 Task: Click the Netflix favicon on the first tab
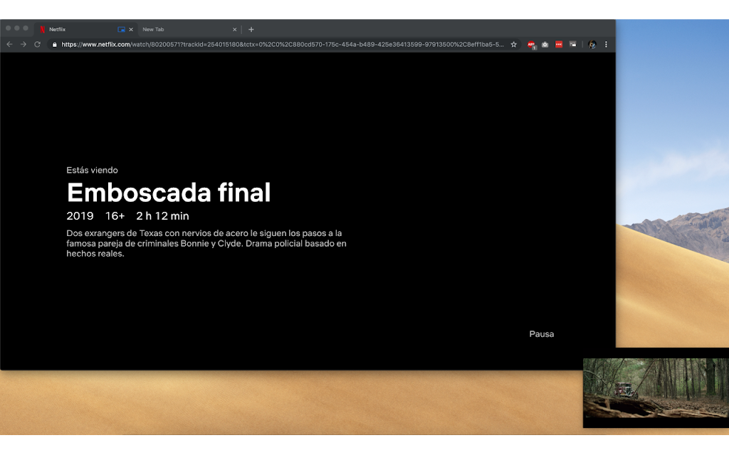pos(42,29)
